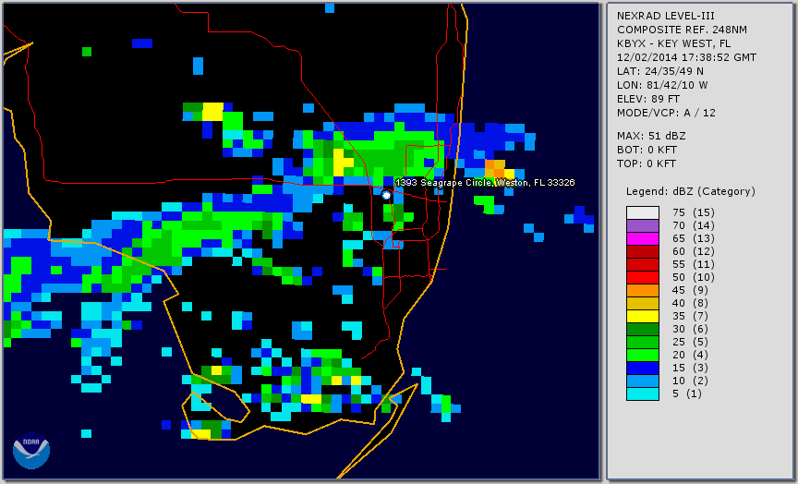Select the 45 dBZ orange swatch
Screen dimensions: 798x484
(x=642, y=290)
